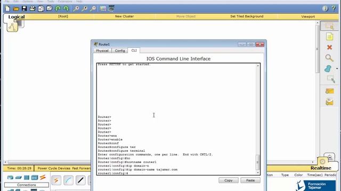
Task: Select the CLI tab in Router1
Action: (134, 50)
